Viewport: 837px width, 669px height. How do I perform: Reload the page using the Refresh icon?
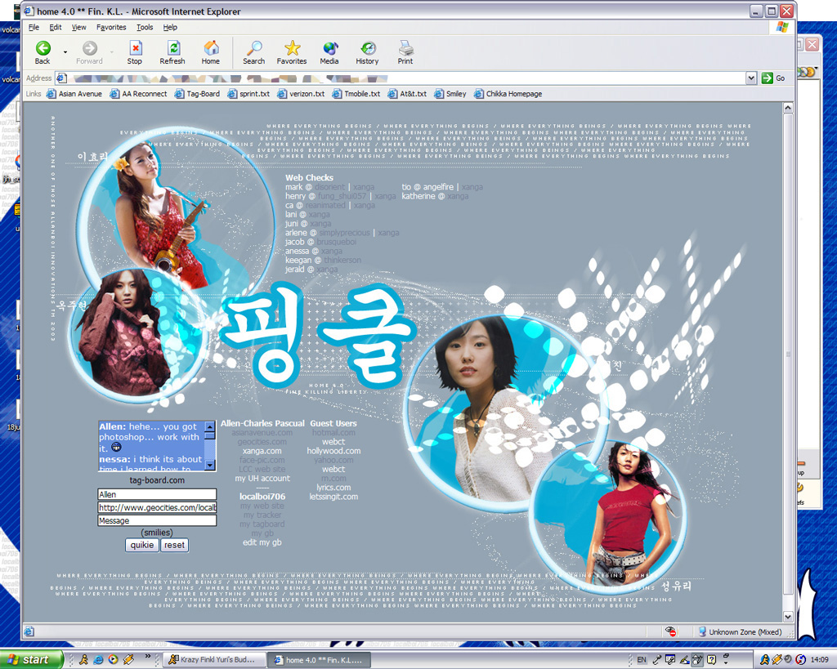click(173, 48)
